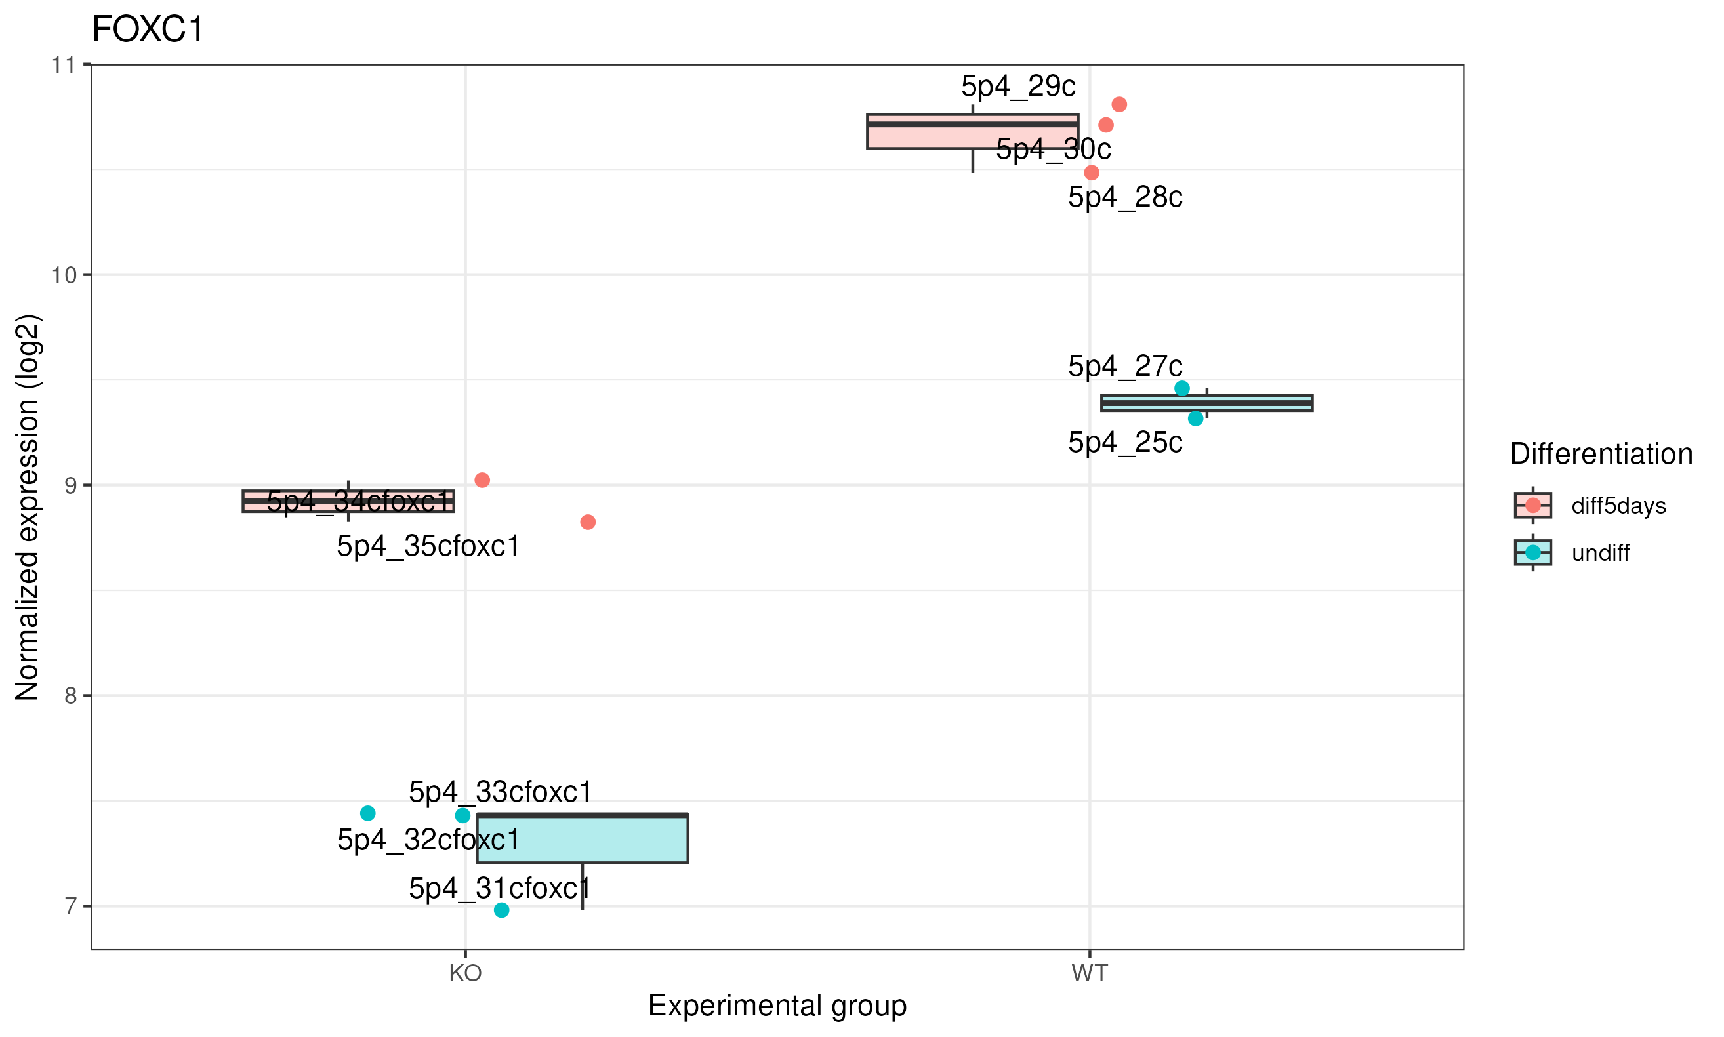Select the Differentiation legend title
Viewport: 1724px width, 1037px height.
click(x=1601, y=454)
